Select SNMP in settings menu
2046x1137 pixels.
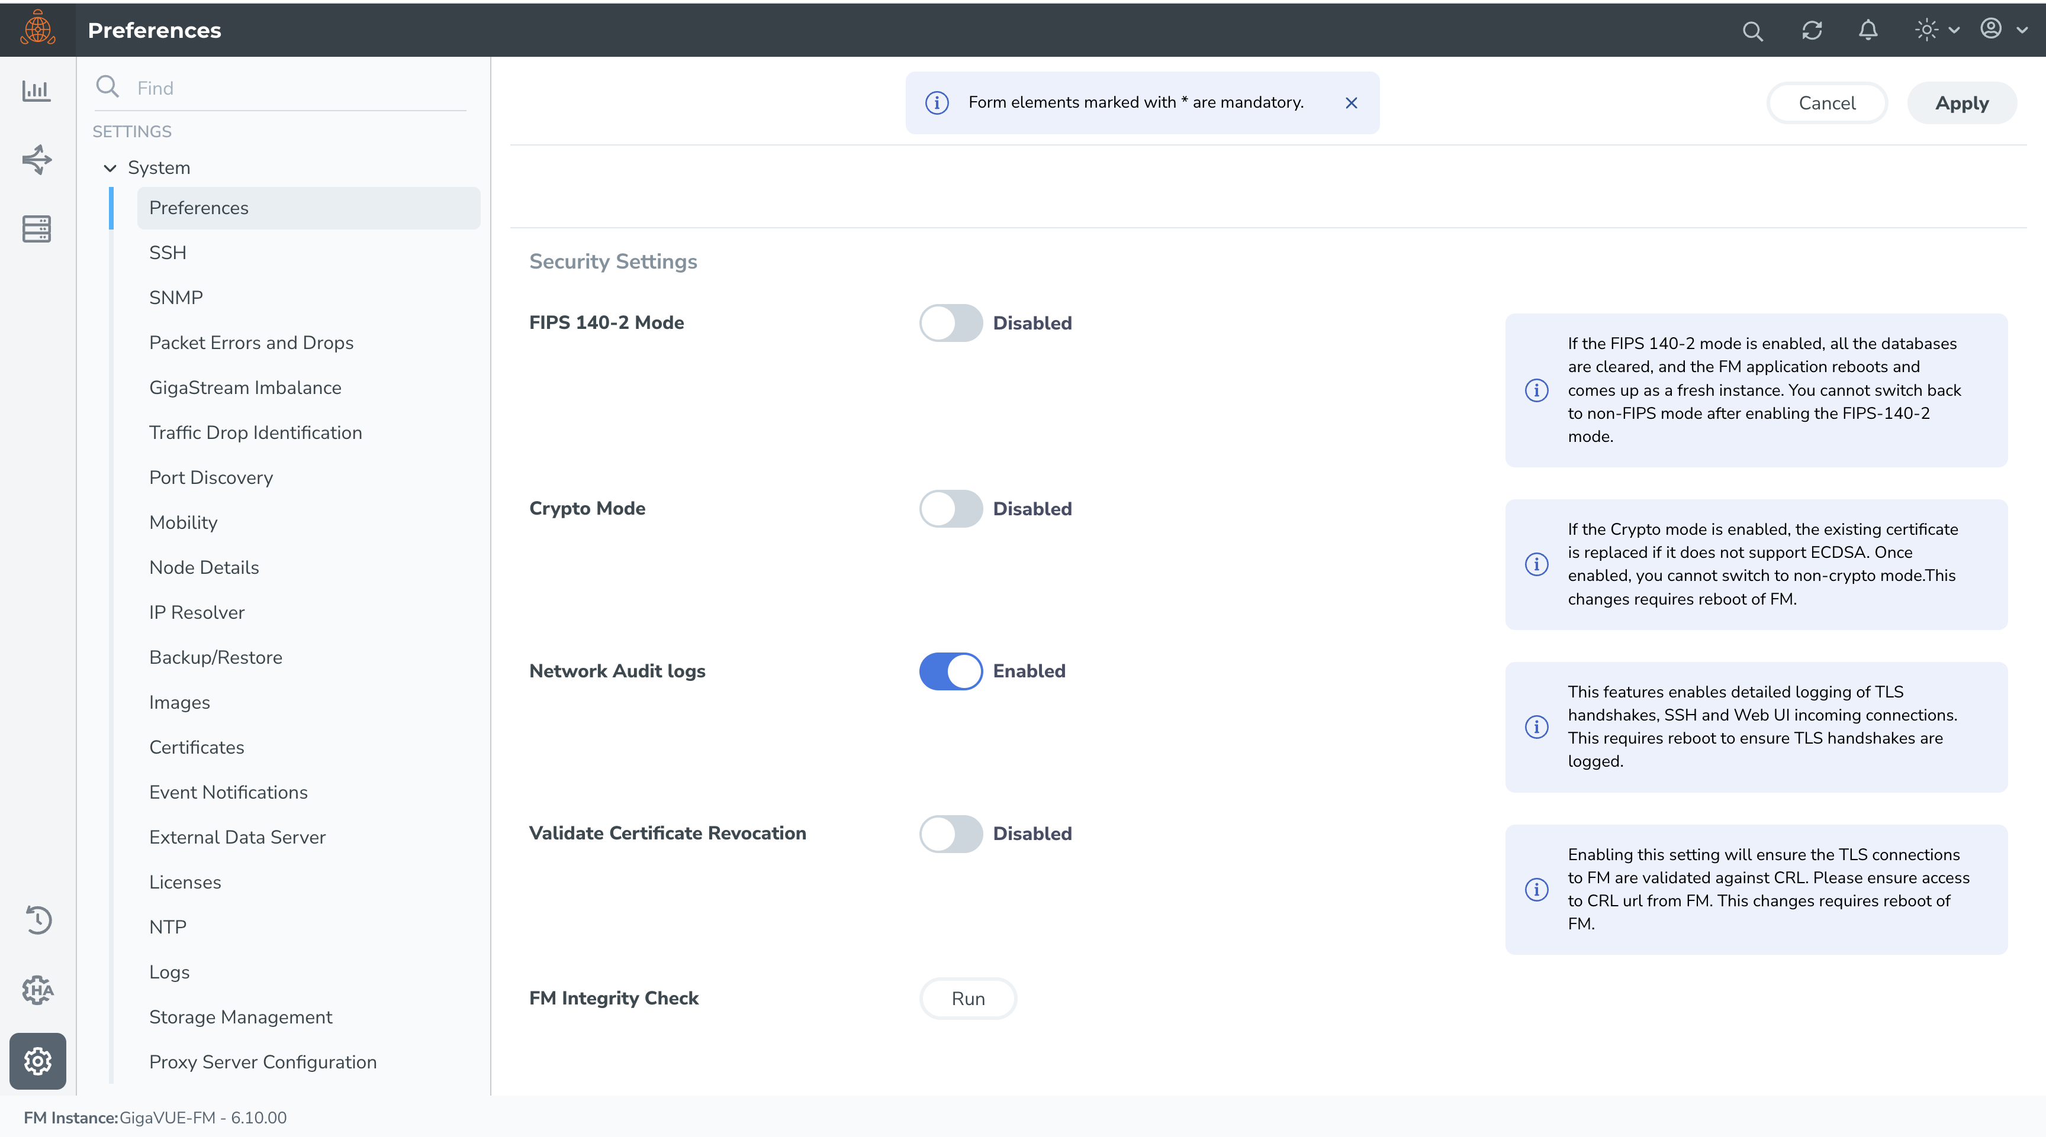tap(175, 298)
